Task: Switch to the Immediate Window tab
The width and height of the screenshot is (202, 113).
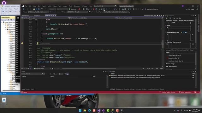Action: 153,89
